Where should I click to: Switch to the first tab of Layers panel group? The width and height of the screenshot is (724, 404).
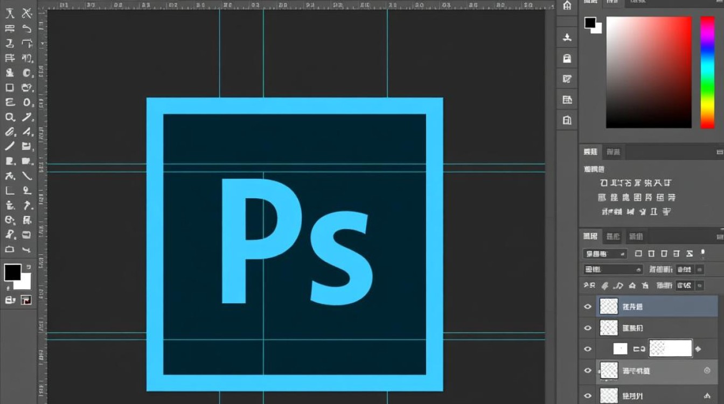pyautogui.click(x=591, y=236)
